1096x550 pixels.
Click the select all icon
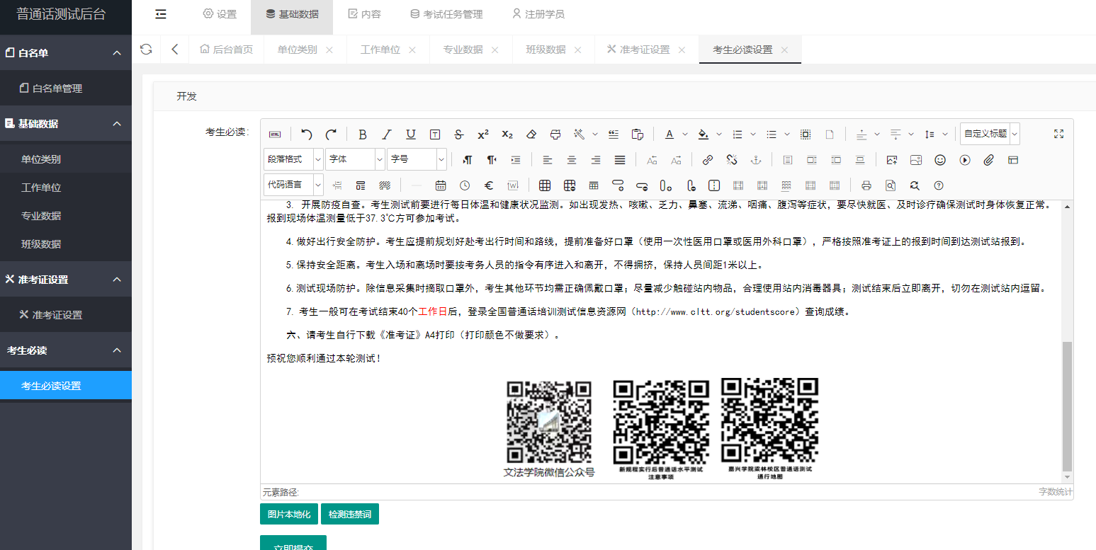coord(806,134)
